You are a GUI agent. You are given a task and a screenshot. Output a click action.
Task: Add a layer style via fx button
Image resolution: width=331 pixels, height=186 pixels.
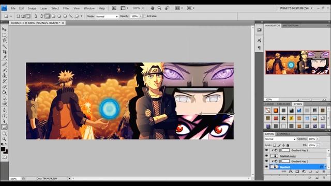tap(291, 172)
